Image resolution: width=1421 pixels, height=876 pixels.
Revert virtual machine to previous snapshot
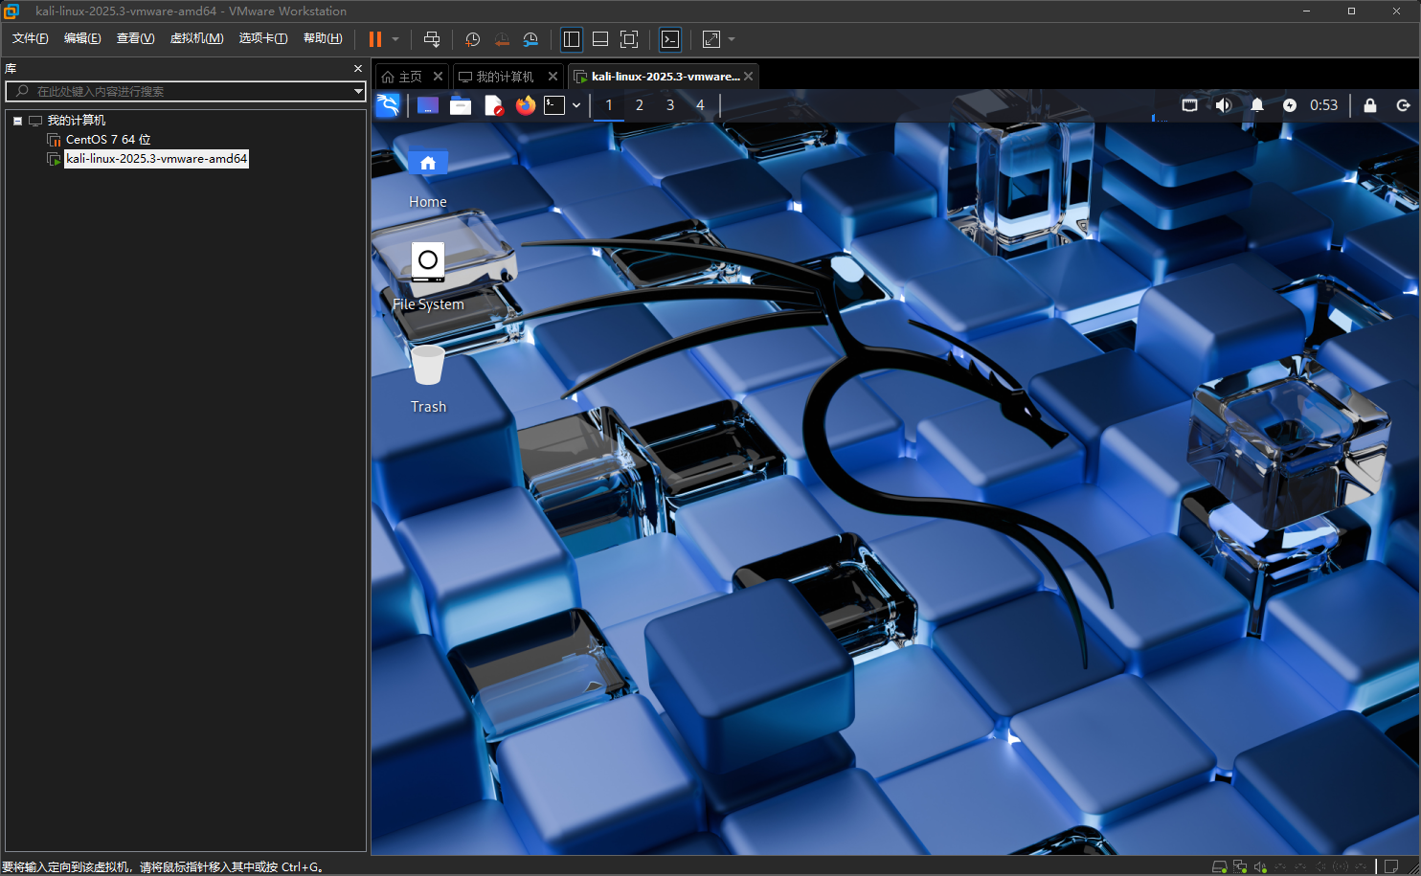(x=502, y=39)
